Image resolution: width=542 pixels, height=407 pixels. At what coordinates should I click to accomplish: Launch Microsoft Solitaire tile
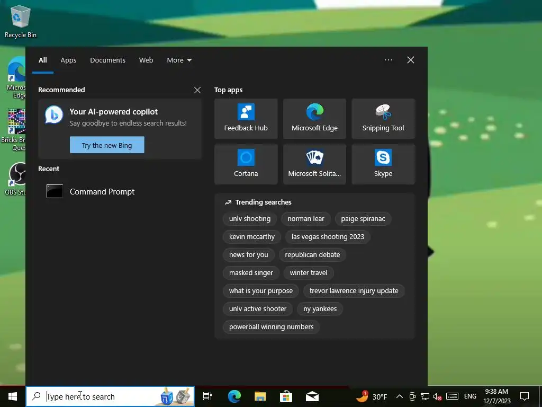pyautogui.click(x=314, y=164)
